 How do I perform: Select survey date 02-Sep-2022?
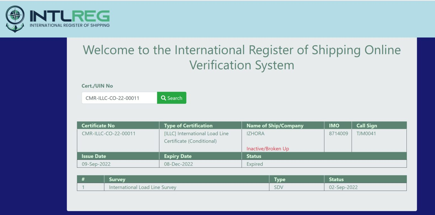tap(343, 187)
